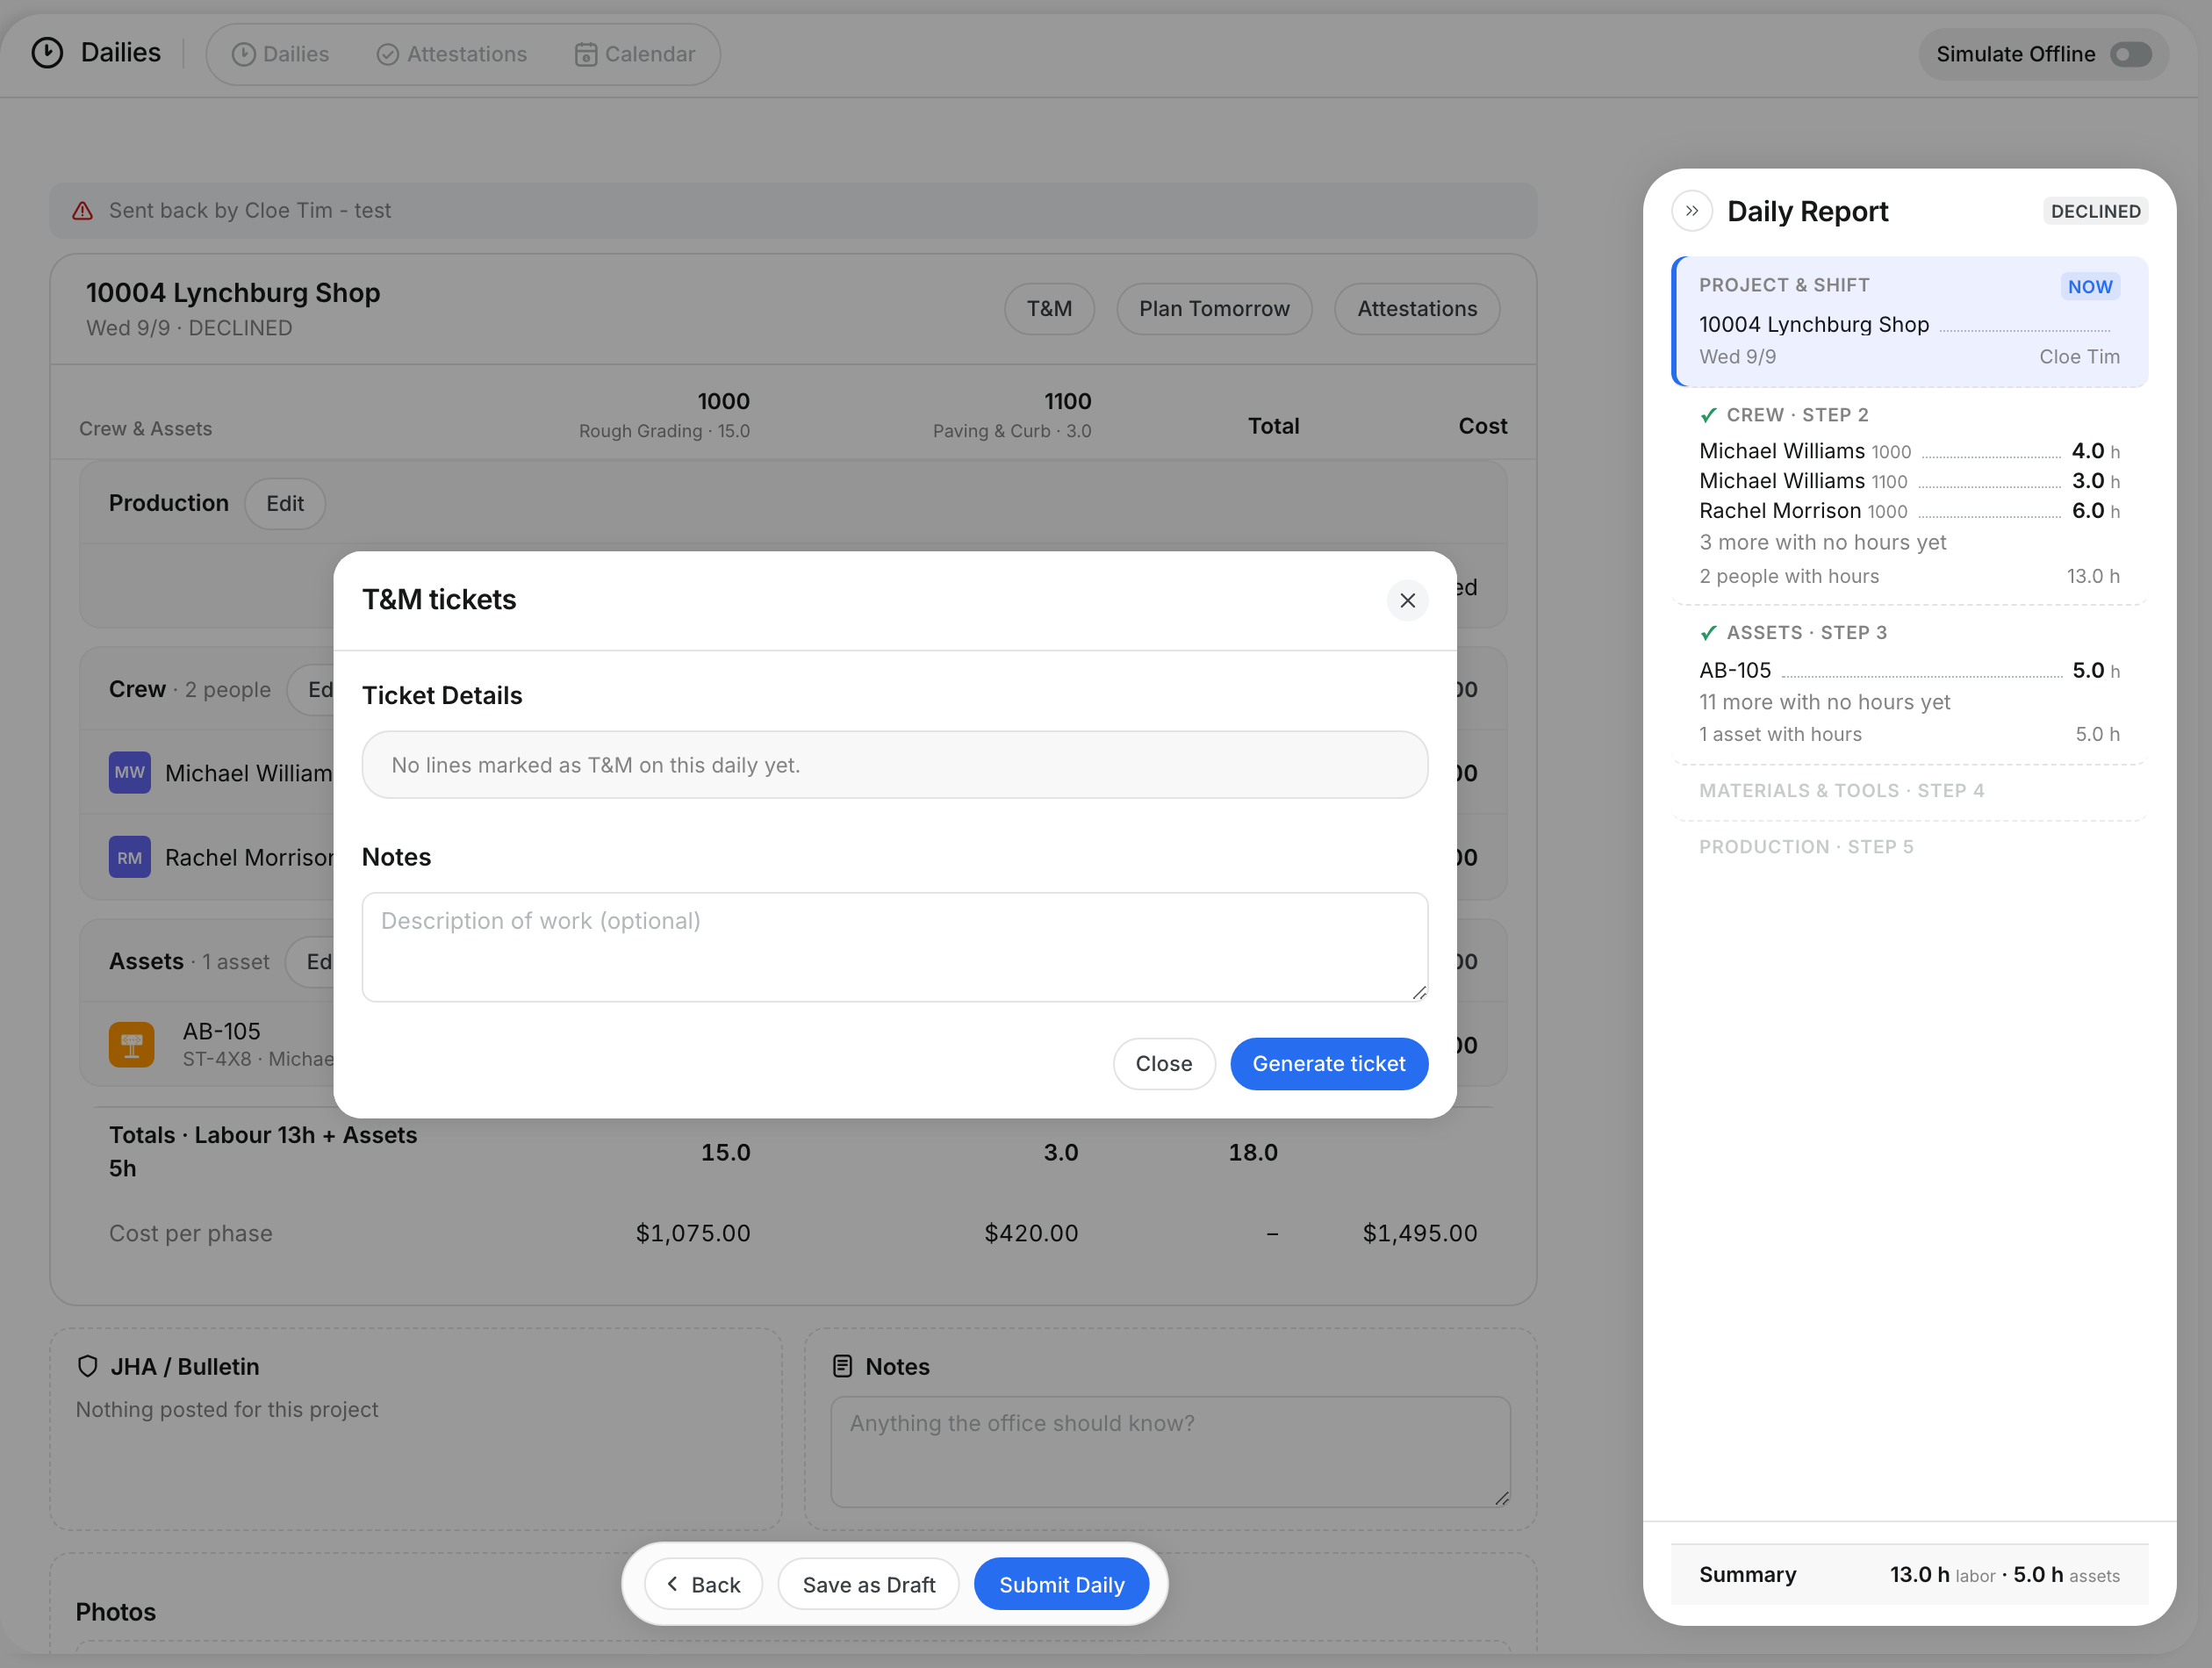Open Attestations from project card header
The height and width of the screenshot is (1668, 2212).
tap(1417, 309)
